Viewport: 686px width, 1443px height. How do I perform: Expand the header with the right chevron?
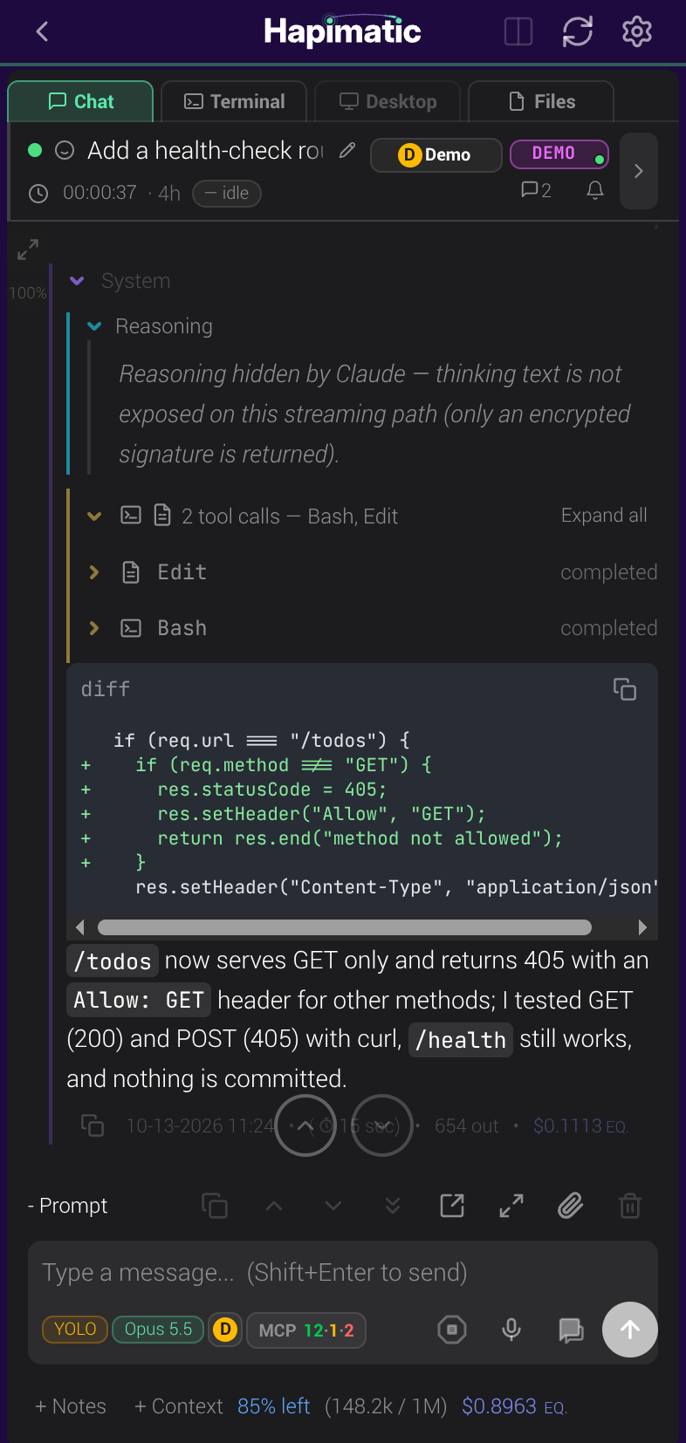(639, 171)
